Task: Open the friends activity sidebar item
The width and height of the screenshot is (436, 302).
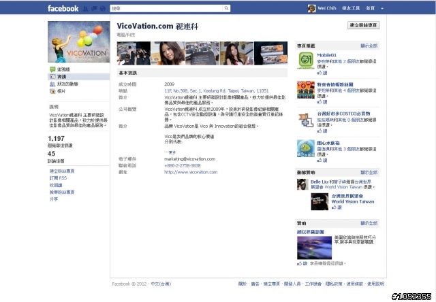Action: click(67, 84)
